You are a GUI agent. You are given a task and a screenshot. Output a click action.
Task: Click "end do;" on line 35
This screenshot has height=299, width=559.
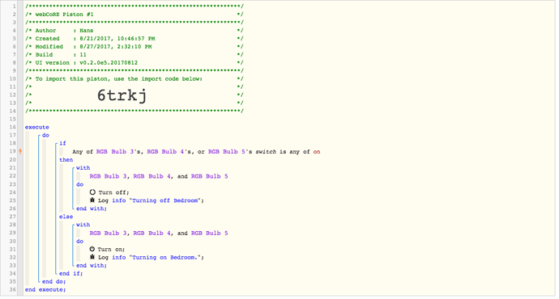[x=53, y=281]
